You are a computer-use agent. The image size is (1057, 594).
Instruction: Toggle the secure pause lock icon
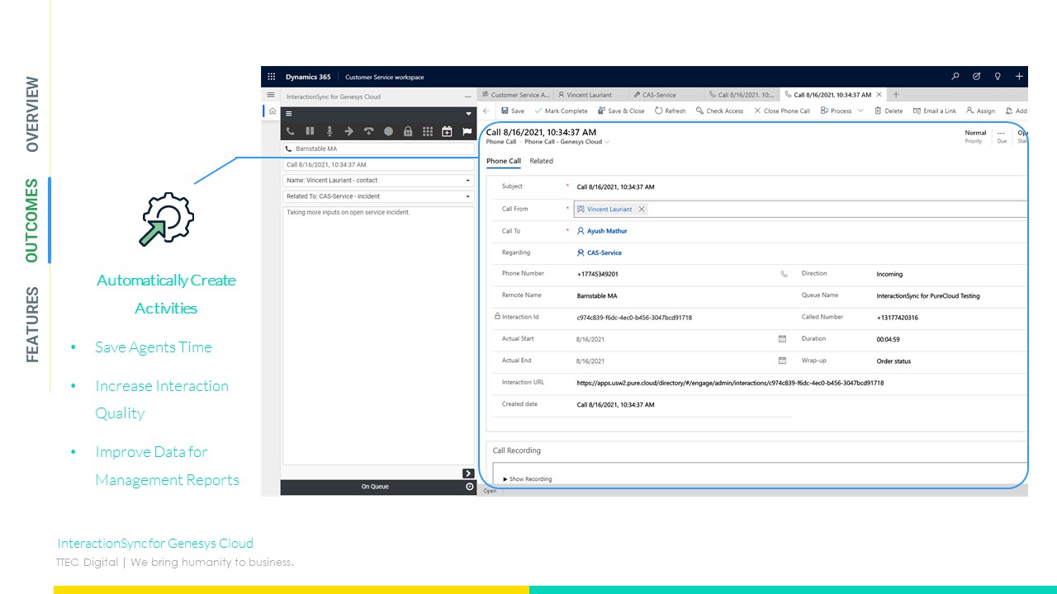(x=408, y=131)
